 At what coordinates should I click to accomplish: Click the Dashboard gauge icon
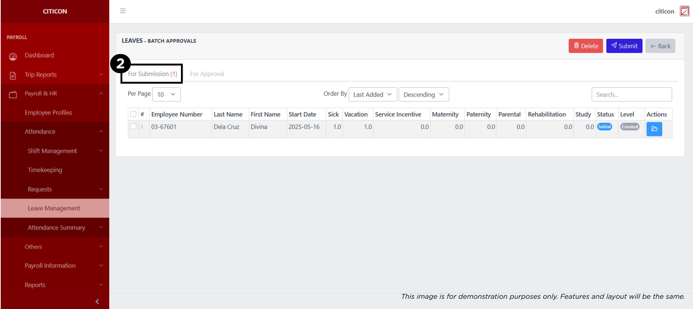tap(13, 56)
